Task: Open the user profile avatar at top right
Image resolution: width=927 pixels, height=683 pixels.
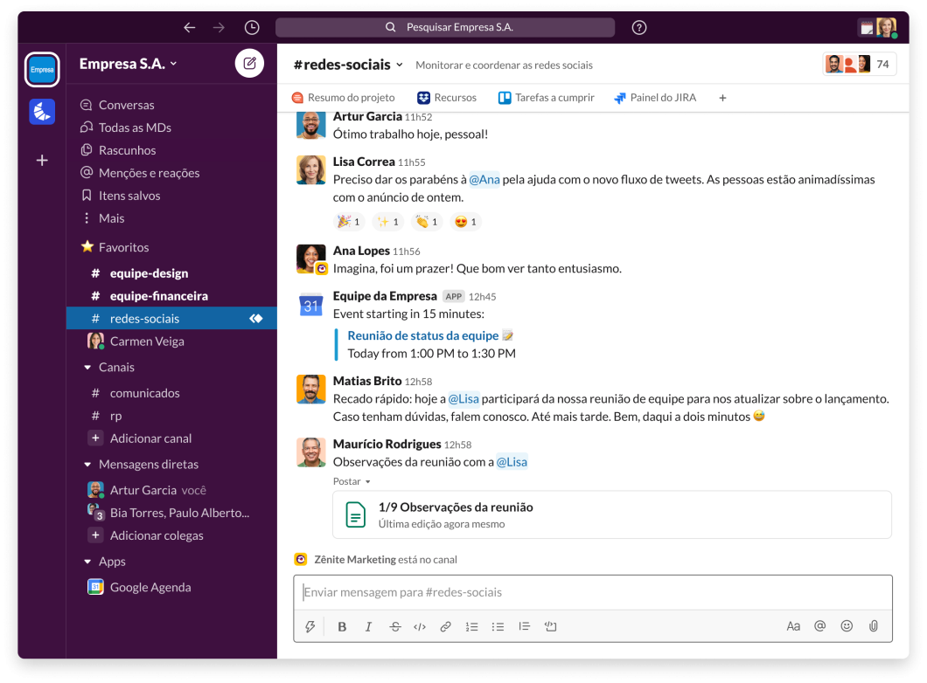Action: tap(886, 27)
